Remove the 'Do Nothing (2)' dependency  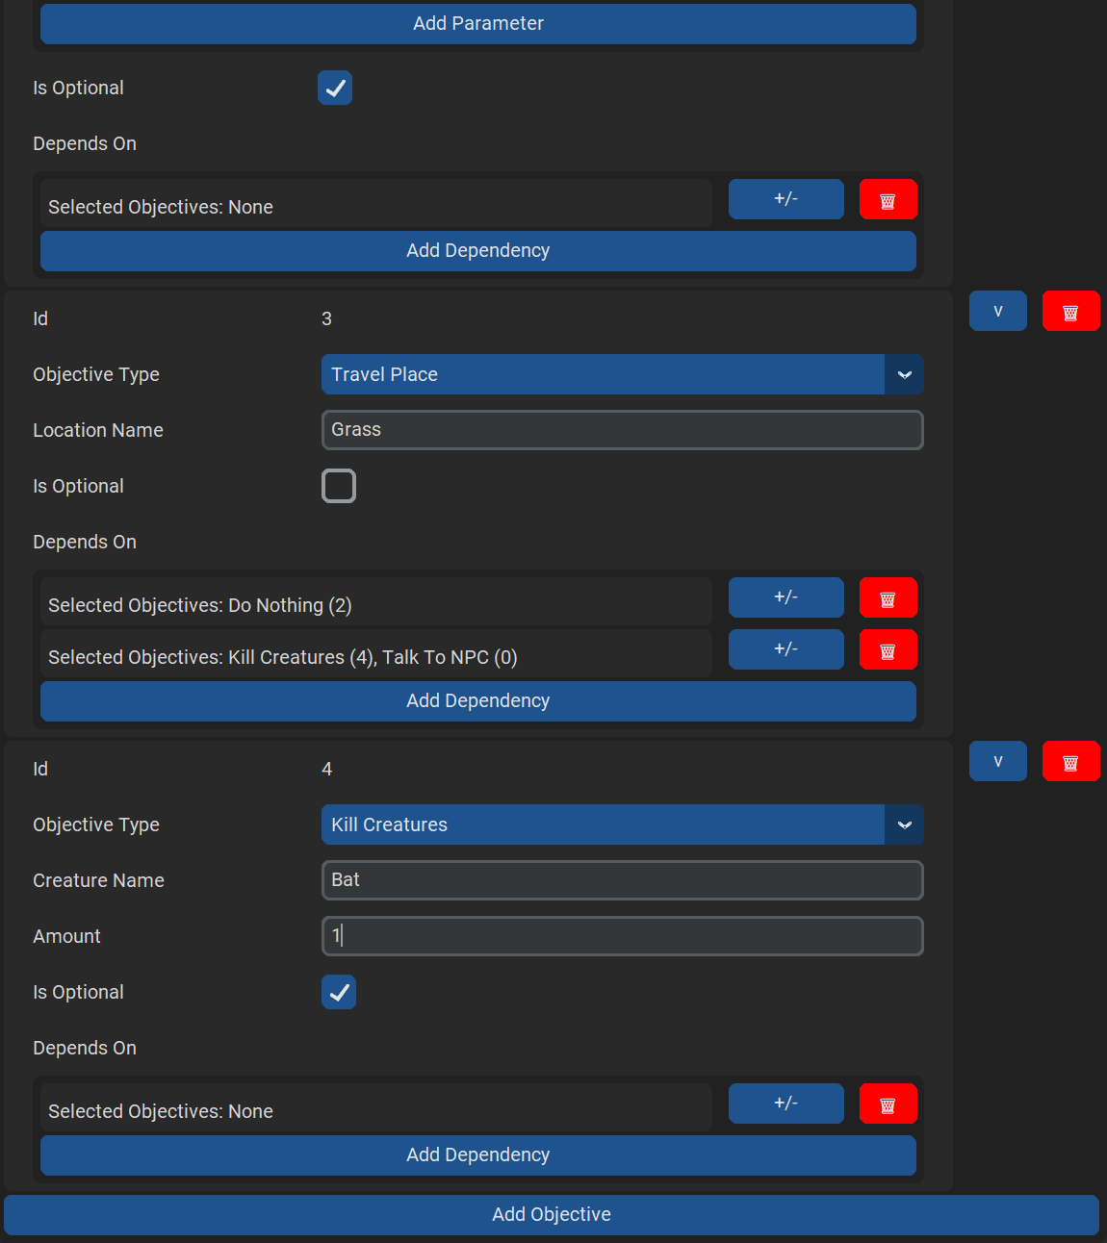coord(888,598)
